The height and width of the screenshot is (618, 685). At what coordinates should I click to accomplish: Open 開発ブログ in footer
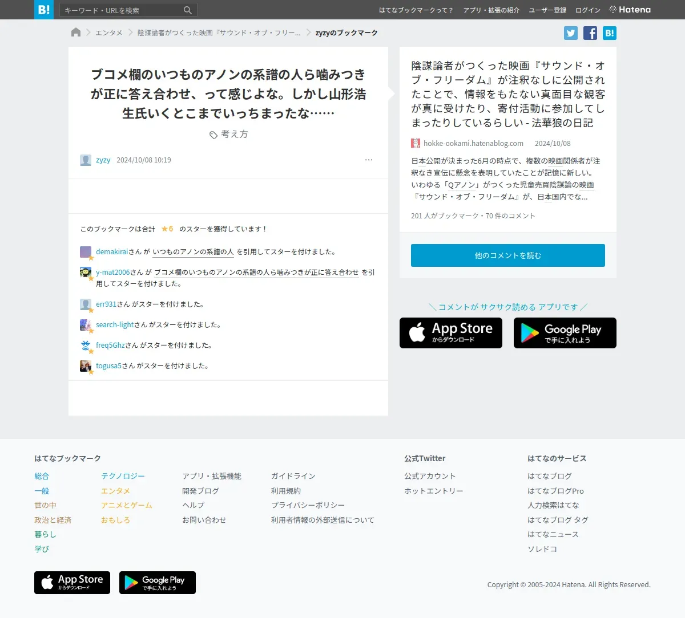tap(200, 491)
